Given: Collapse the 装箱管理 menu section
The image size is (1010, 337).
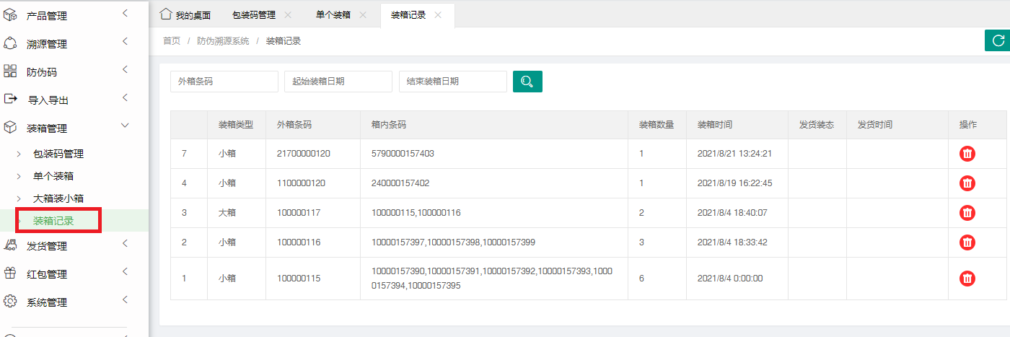Looking at the screenshot, I should pyautogui.click(x=125, y=126).
